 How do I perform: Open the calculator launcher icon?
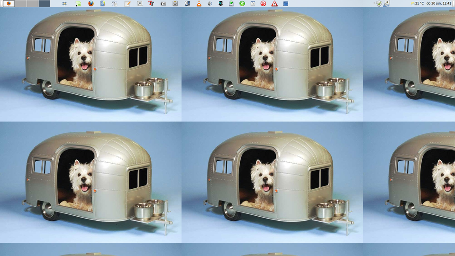[175, 3]
